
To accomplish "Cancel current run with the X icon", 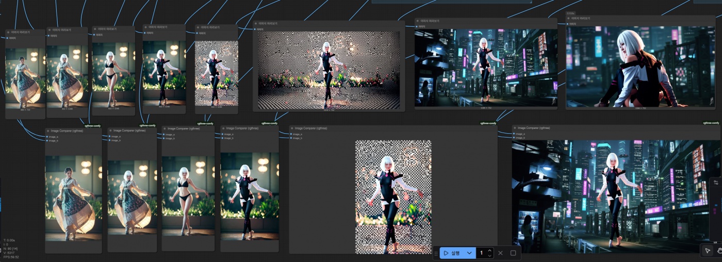I will [500, 253].
